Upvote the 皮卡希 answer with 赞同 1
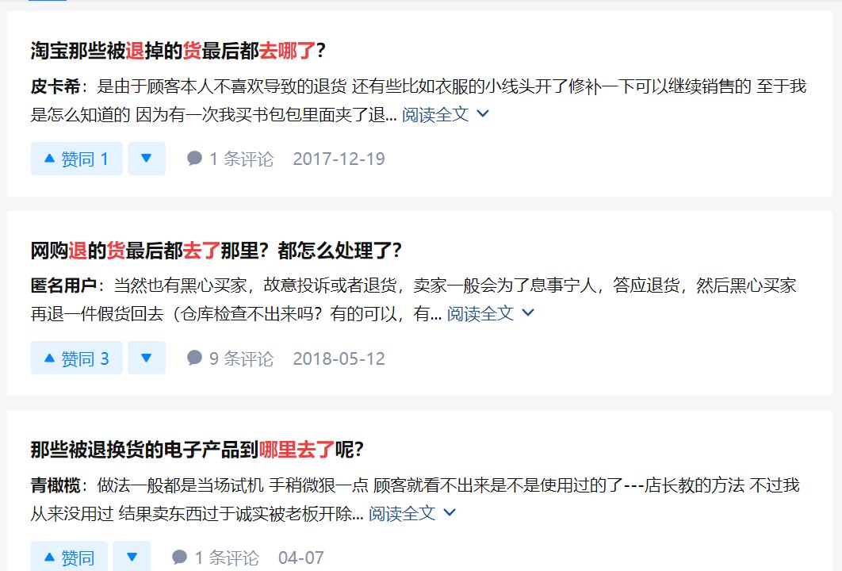The image size is (842, 571). (77, 159)
